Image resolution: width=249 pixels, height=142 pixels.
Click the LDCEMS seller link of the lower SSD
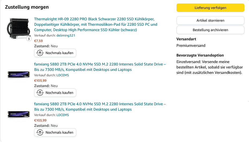(62, 115)
